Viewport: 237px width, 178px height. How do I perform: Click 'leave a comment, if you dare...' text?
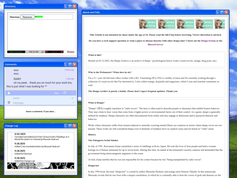click(x=41, y=112)
